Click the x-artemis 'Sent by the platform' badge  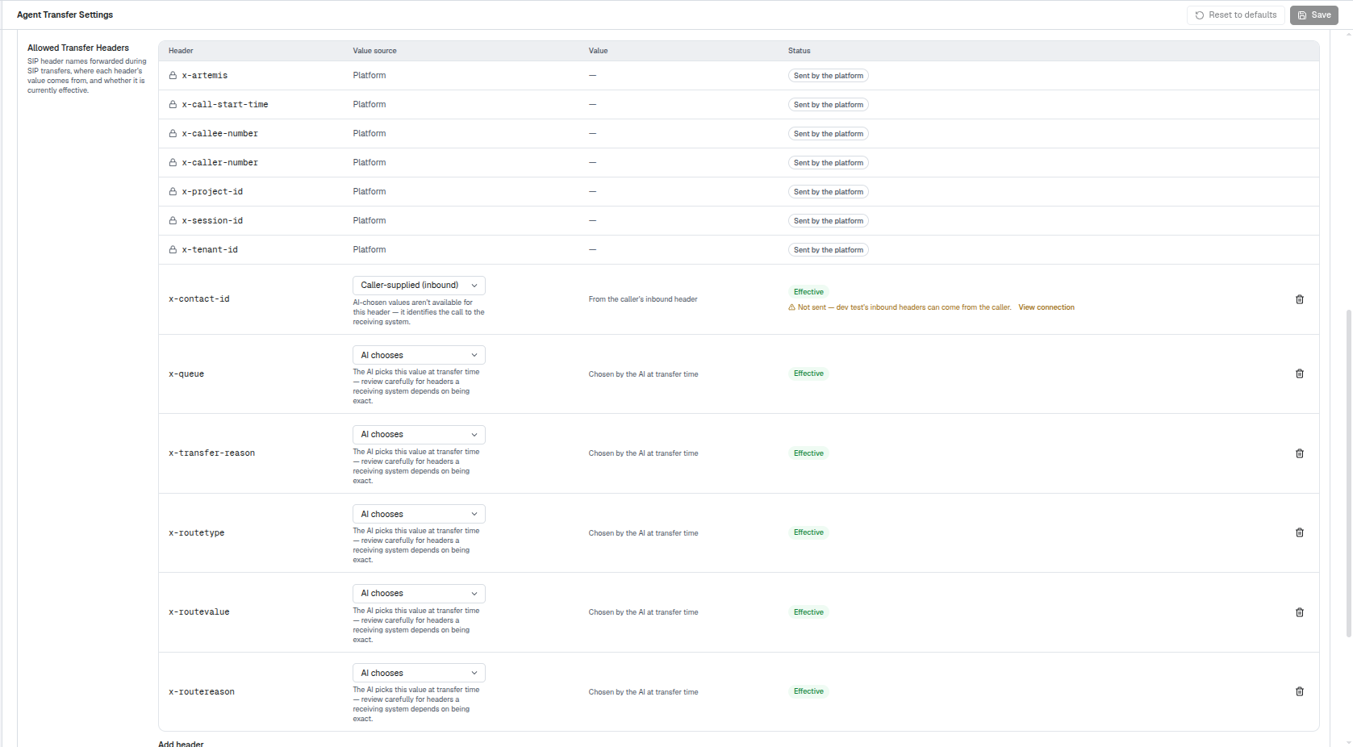828,76
